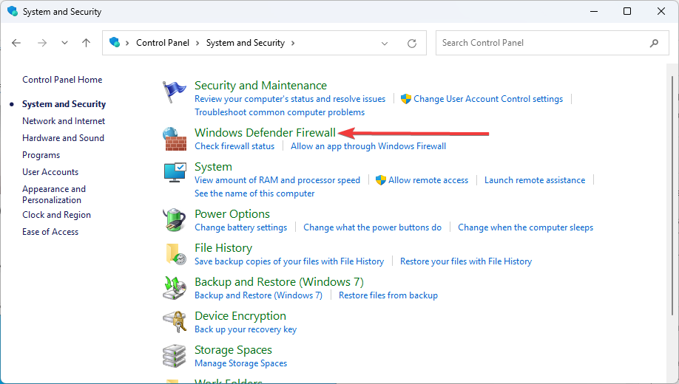Image resolution: width=679 pixels, height=384 pixels.
Task: Click the search magnifier icon
Action: 654,43
